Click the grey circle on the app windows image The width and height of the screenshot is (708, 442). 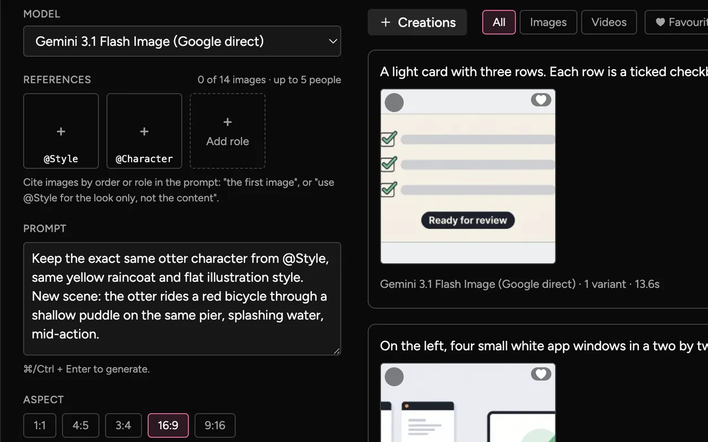coord(394,376)
